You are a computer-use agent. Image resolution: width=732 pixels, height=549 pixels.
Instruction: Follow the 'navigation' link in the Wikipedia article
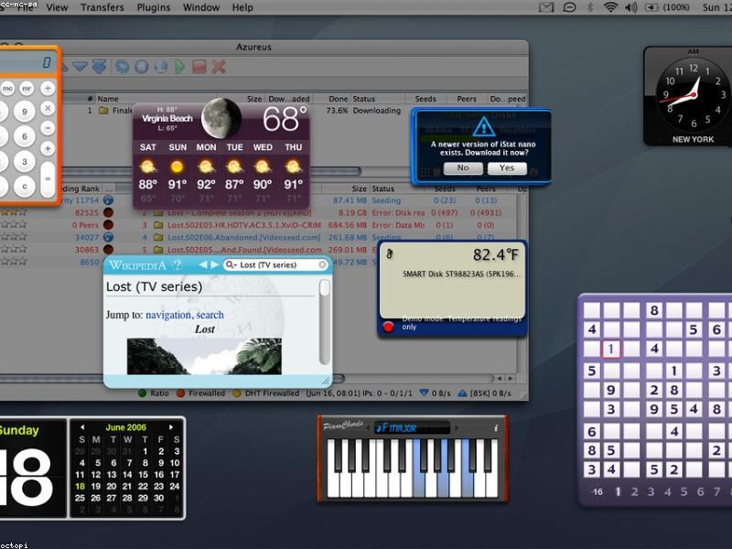167,315
